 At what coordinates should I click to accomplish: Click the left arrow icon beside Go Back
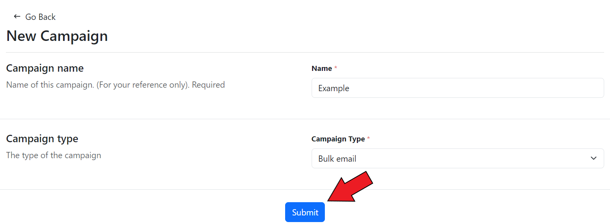point(17,16)
